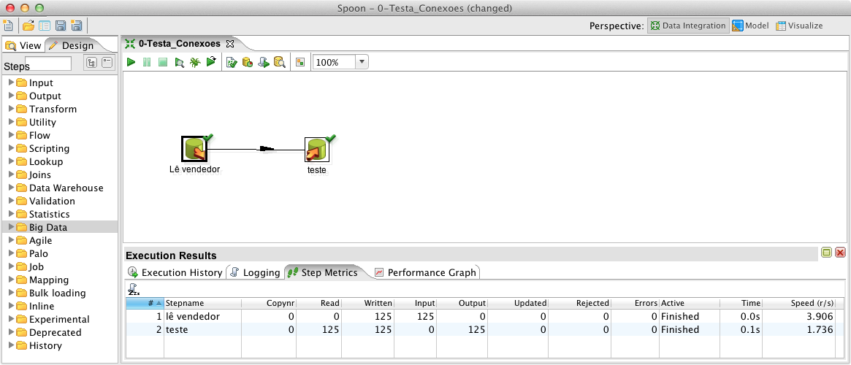Select the Bulk loading category
The height and width of the screenshot is (365, 851).
[x=58, y=293]
